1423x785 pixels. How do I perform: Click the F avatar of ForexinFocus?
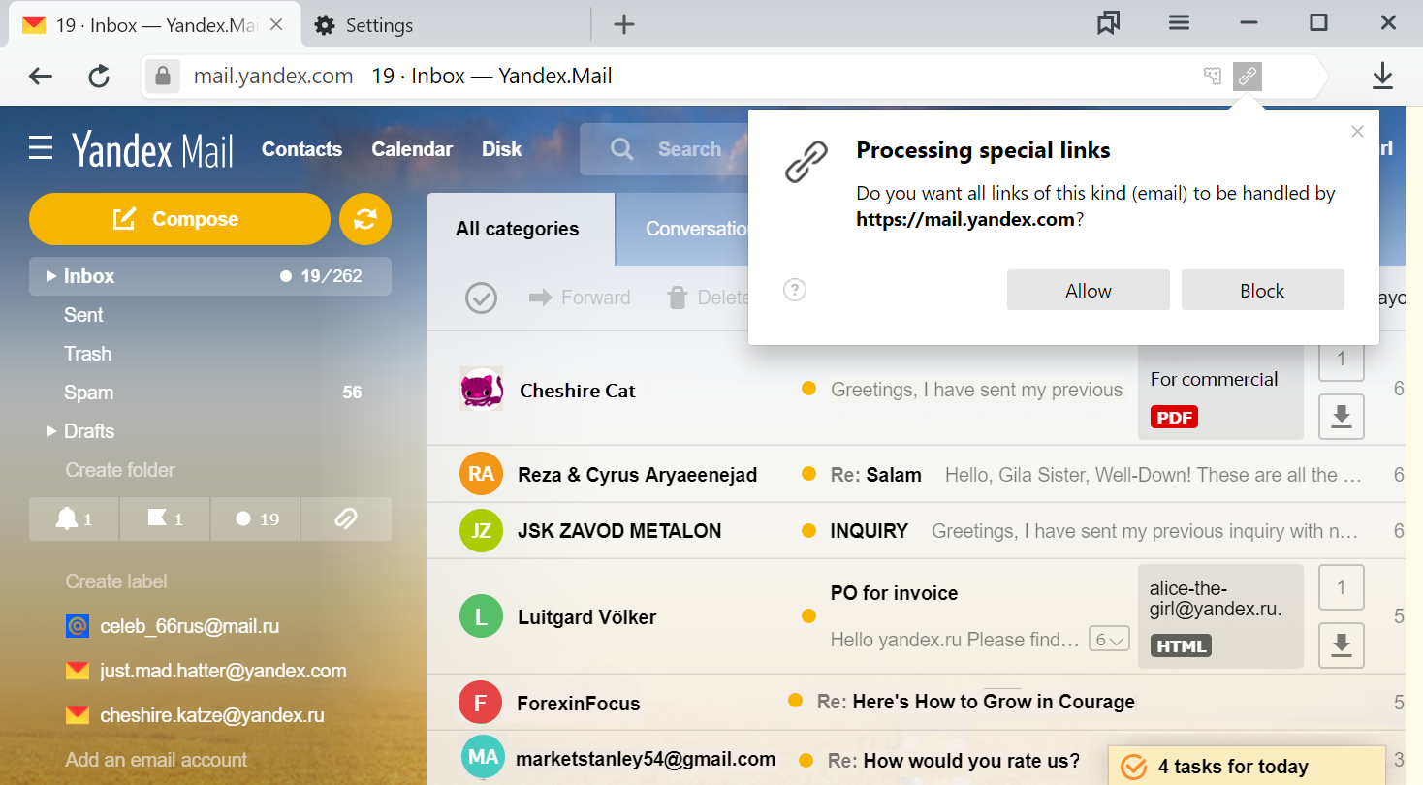pyautogui.click(x=481, y=703)
